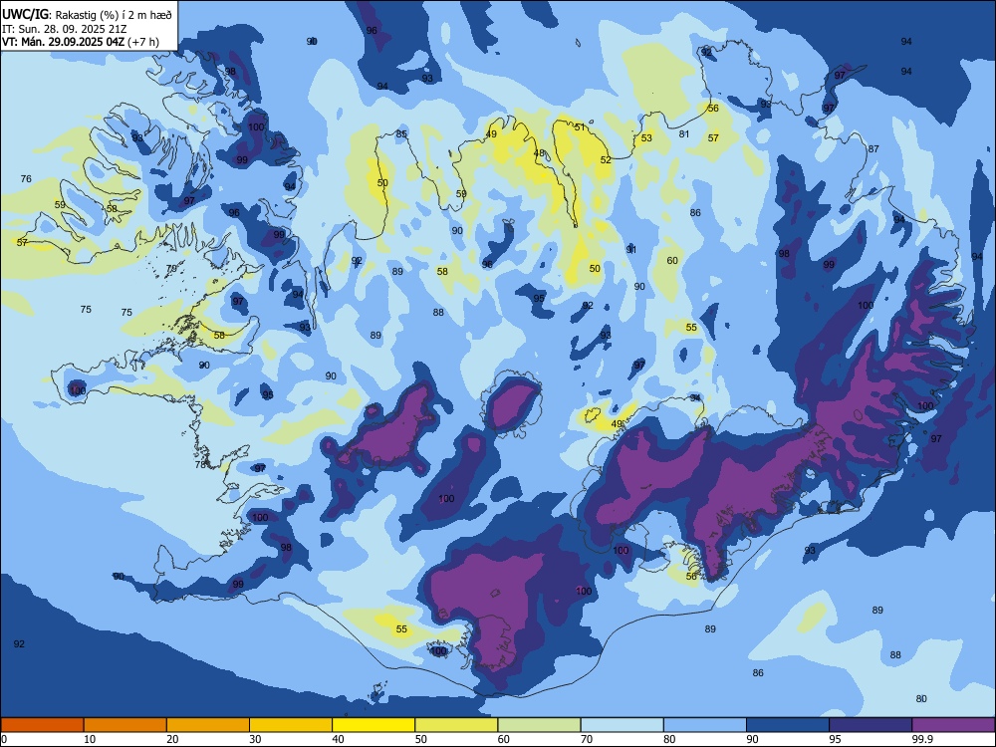Click the '99.9' label on the legend scale
The width and height of the screenshot is (996, 747).
coord(921,739)
